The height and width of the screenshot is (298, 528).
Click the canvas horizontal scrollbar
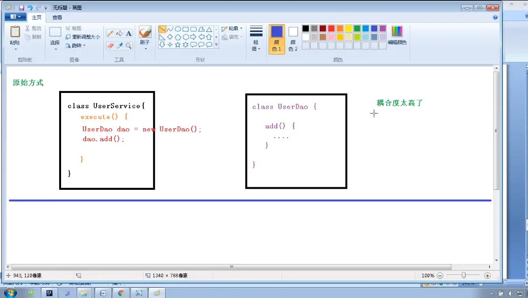[231, 267]
